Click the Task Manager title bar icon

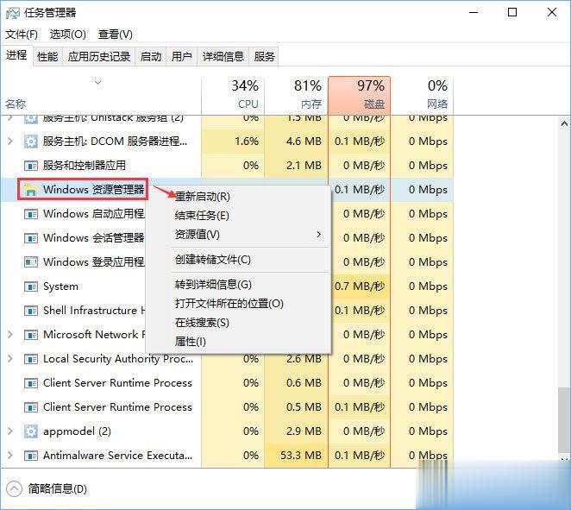click(x=12, y=13)
